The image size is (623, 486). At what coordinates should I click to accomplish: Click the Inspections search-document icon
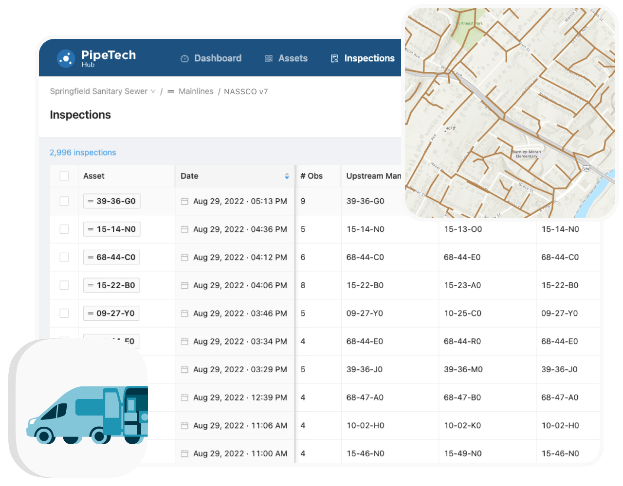pos(334,59)
